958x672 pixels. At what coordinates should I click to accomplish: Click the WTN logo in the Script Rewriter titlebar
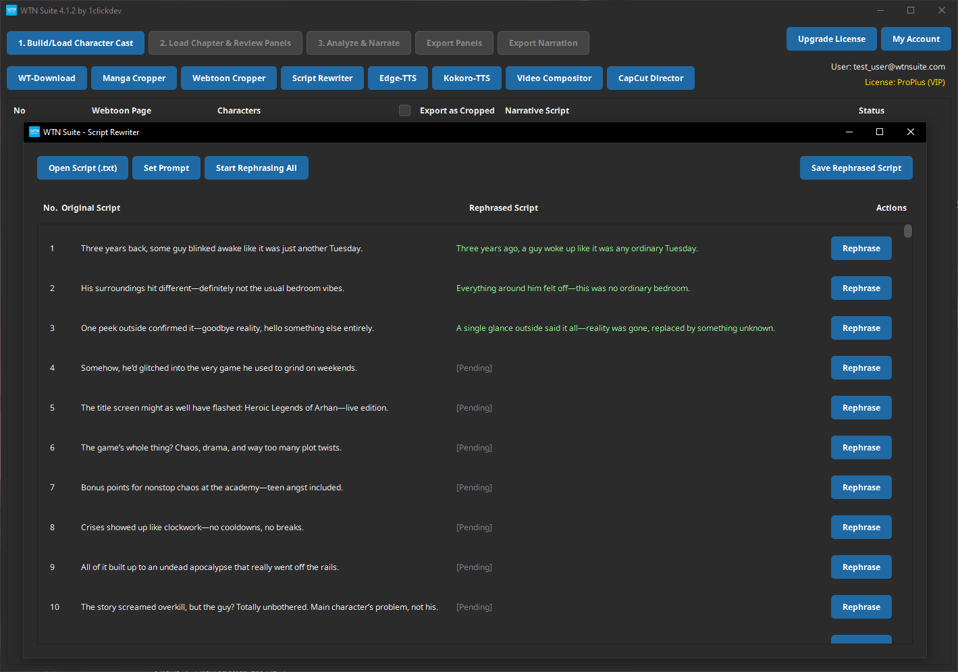[34, 132]
